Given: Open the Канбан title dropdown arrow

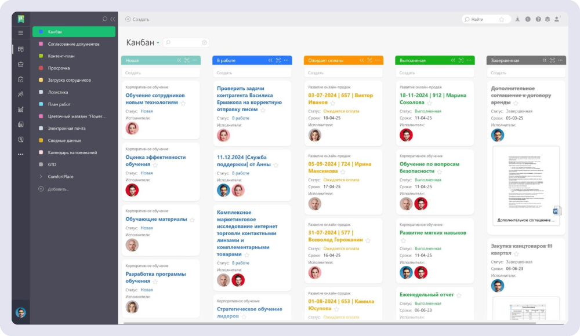Looking at the screenshot, I should tap(158, 43).
